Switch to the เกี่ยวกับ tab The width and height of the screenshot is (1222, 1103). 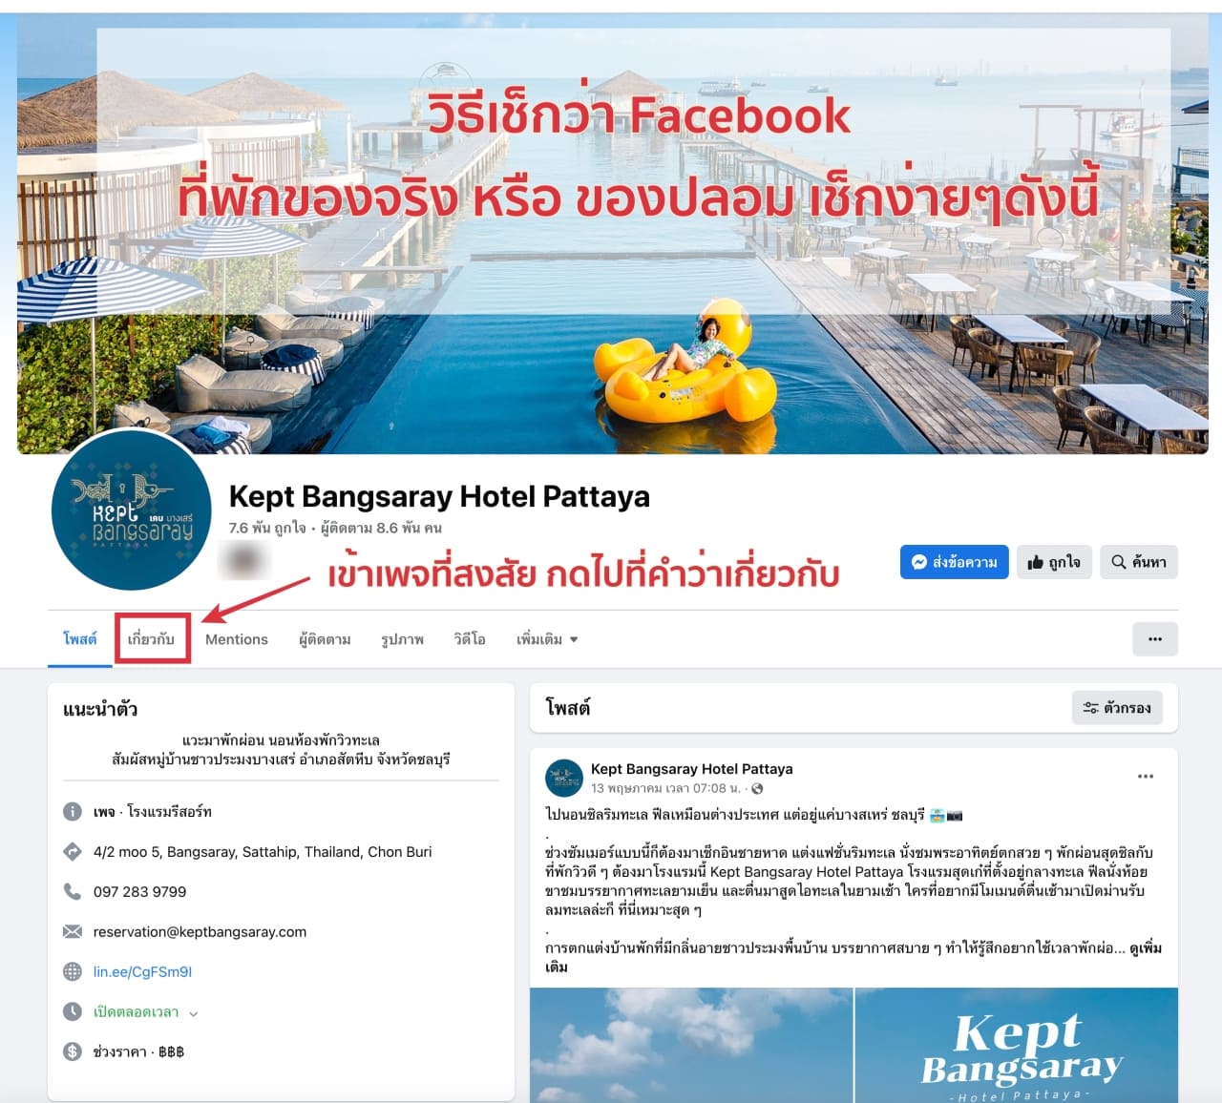click(151, 639)
